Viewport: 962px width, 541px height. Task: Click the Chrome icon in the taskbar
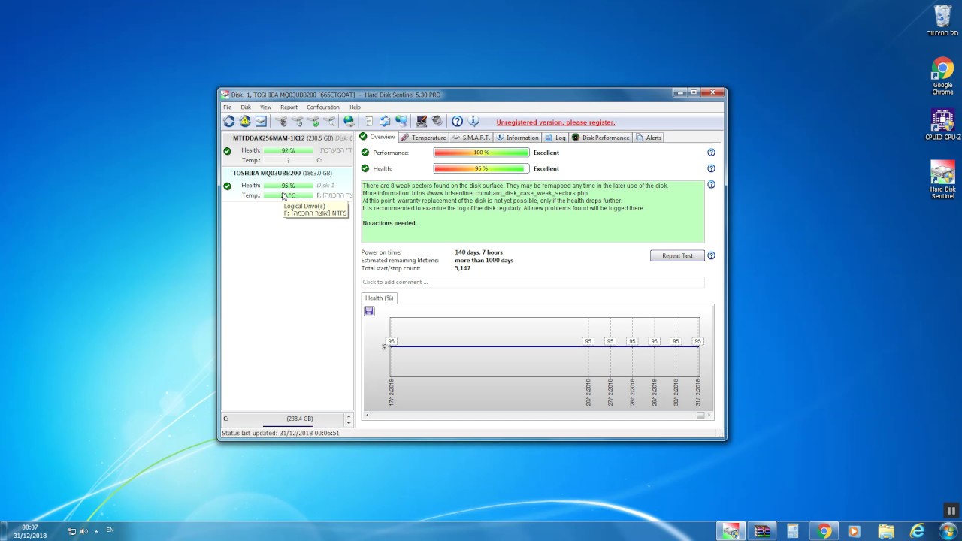[x=824, y=531]
